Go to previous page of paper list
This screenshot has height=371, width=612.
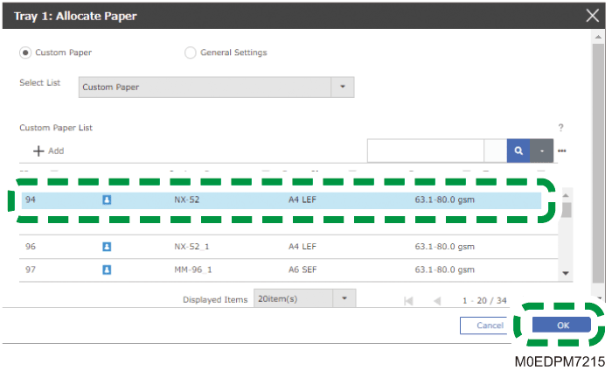coord(437,300)
